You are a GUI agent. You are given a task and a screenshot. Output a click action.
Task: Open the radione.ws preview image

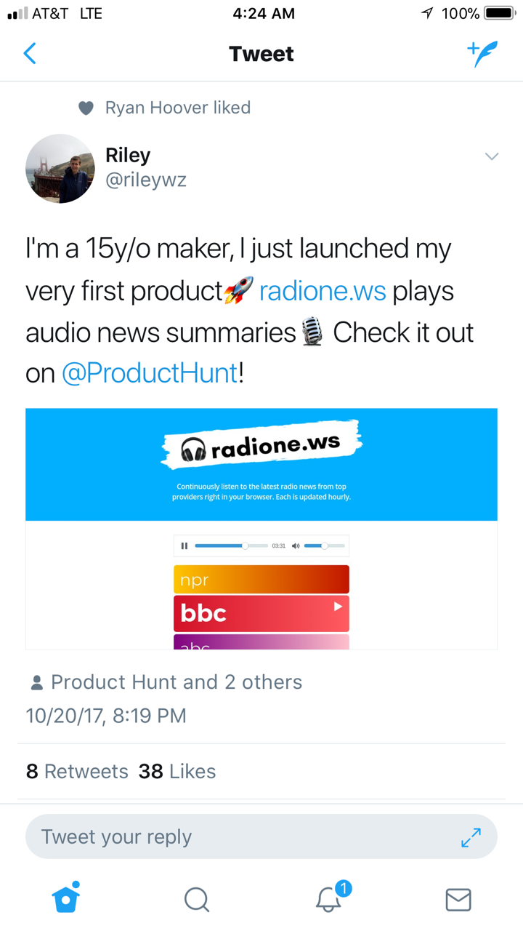(261, 529)
